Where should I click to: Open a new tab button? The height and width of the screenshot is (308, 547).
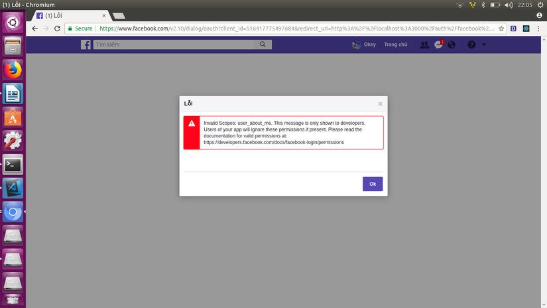[x=119, y=16]
